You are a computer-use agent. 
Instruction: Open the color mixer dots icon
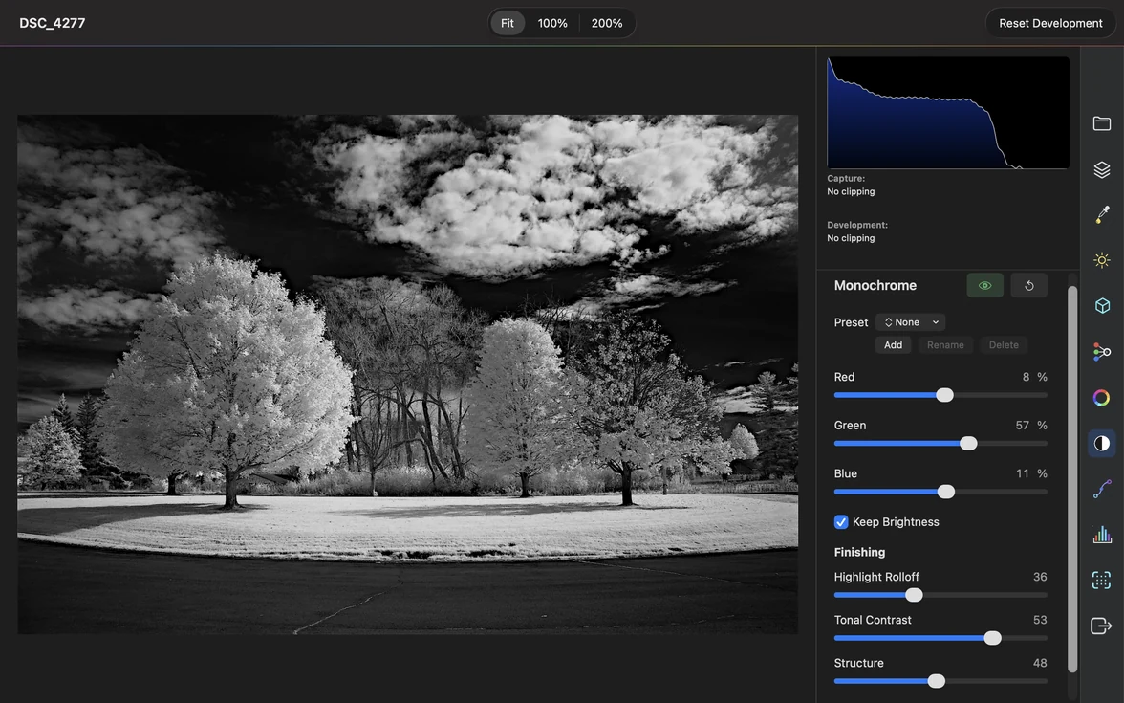click(x=1102, y=352)
